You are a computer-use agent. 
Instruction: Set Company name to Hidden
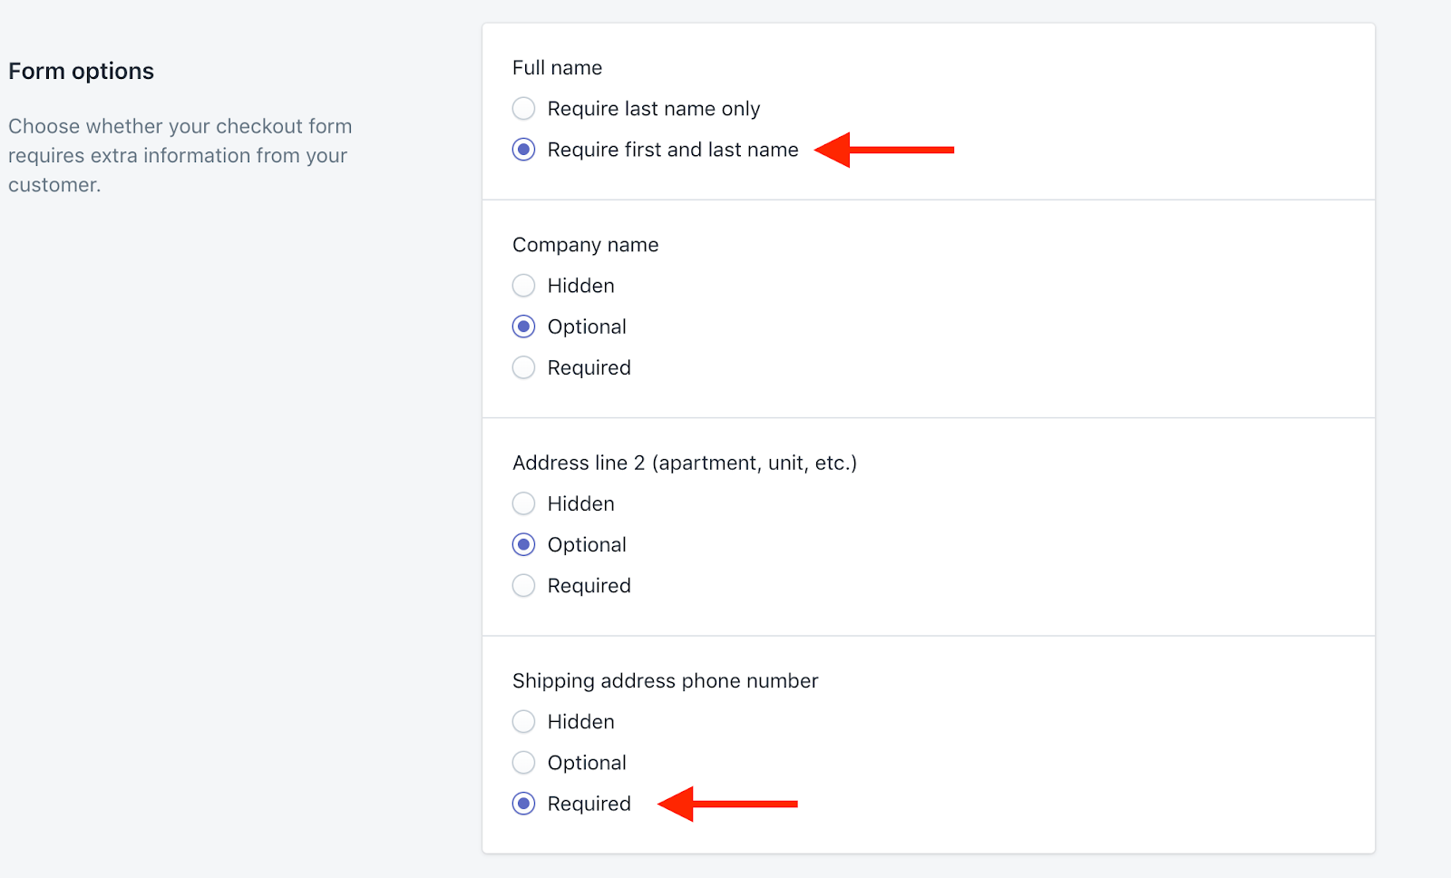pos(523,286)
